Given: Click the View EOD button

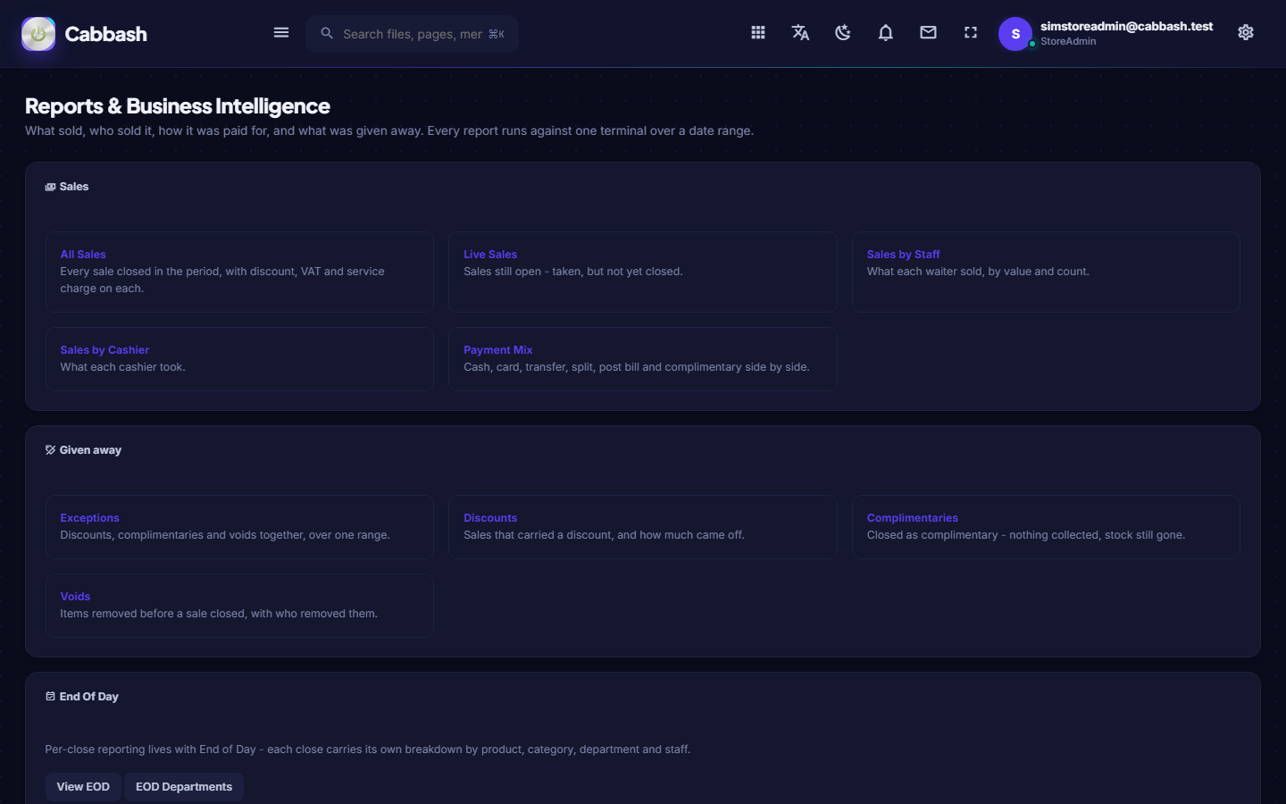Looking at the screenshot, I should click(x=83, y=787).
